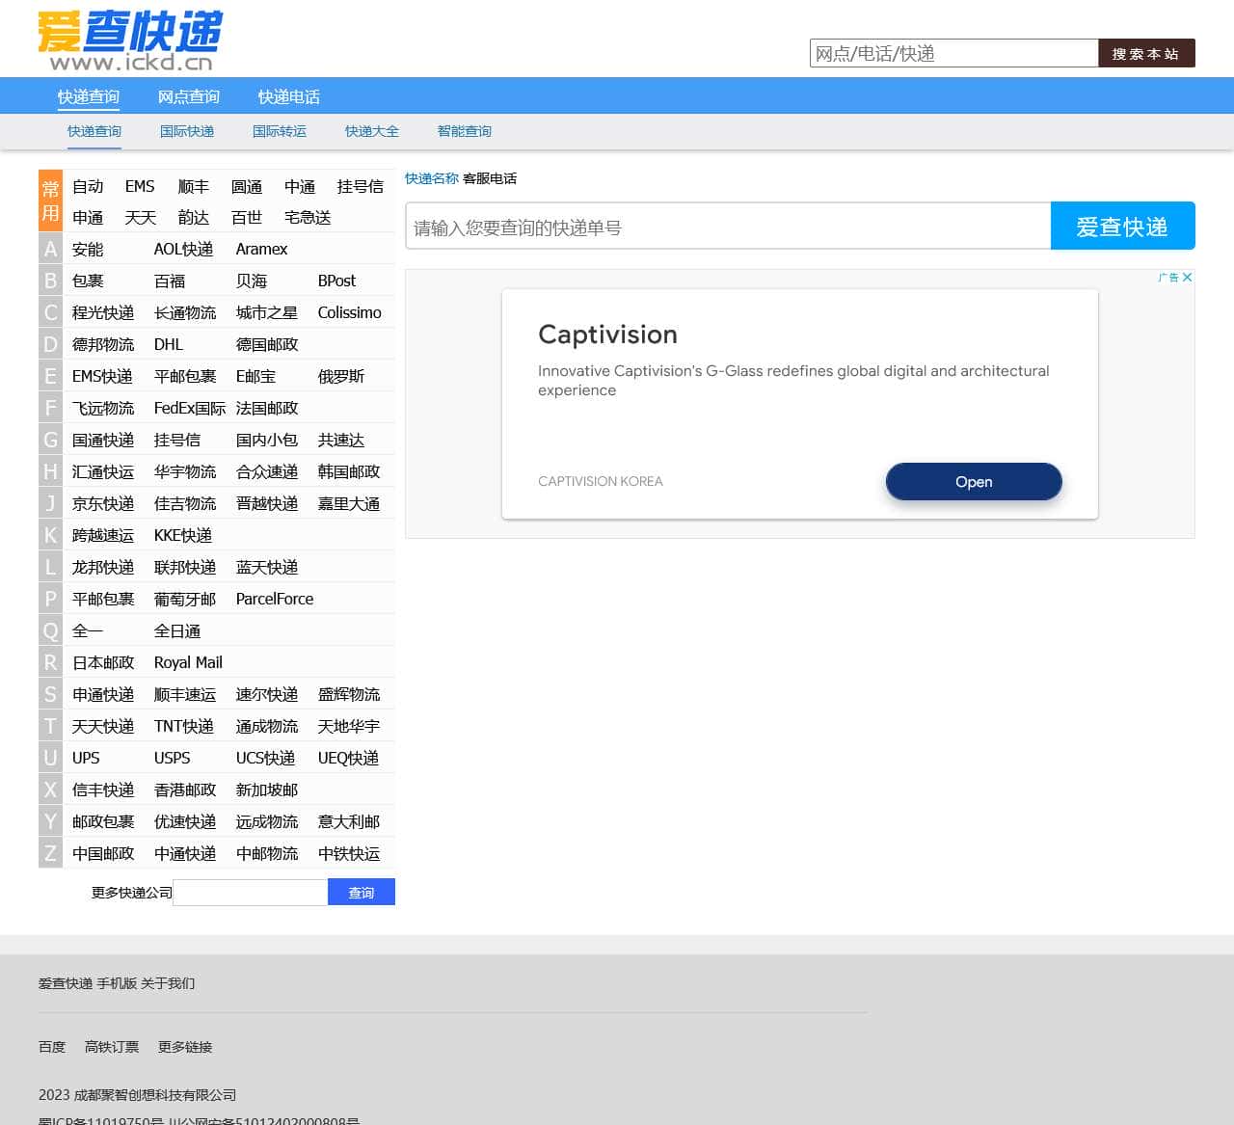Image resolution: width=1234 pixels, height=1125 pixels.
Task: Click the blue 爱查快递 query button
Action: 1122,227
